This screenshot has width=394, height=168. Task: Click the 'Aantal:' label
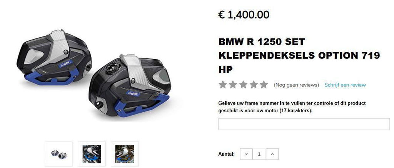click(x=226, y=154)
